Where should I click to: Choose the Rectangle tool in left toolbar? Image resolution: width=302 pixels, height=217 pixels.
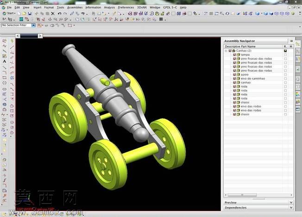pyautogui.click(x=5, y=78)
